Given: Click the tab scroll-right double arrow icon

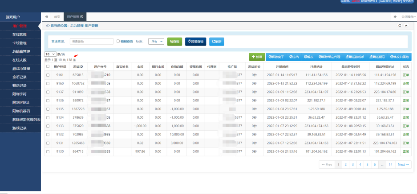Looking at the screenshot, I should pyautogui.click(x=395, y=16).
